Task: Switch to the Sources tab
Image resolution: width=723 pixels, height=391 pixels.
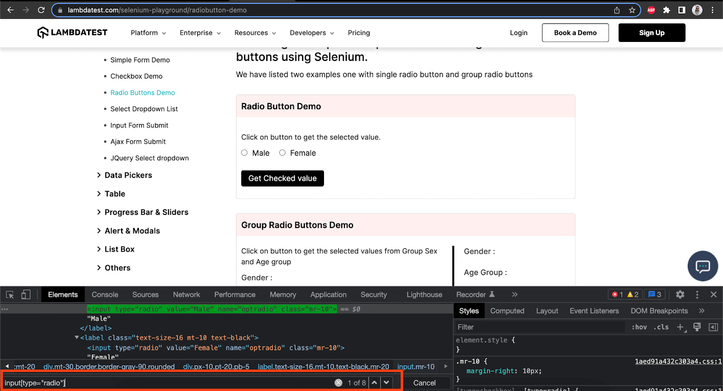Action: pos(146,294)
